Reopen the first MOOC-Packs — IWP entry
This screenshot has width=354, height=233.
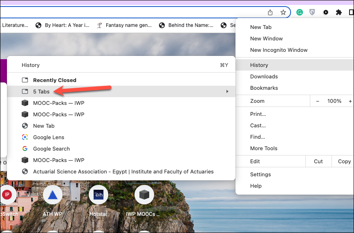pyautogui.click(x=121, y=103)
